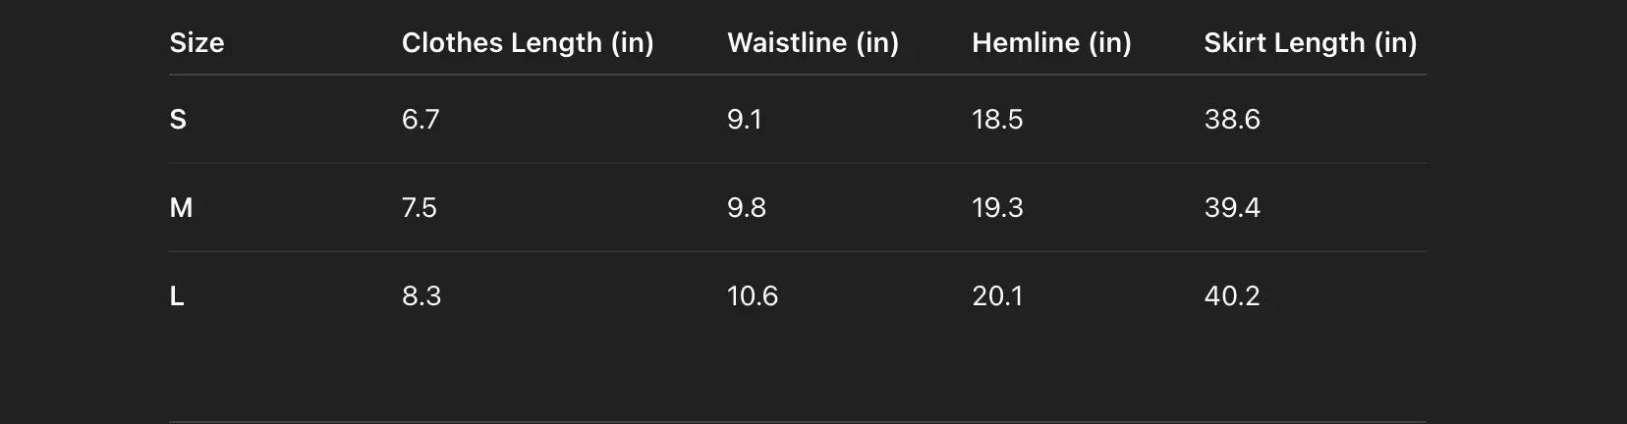Click the 40.2 skirt length value
1627x424 pixels.
click(x=1232, y=296)
